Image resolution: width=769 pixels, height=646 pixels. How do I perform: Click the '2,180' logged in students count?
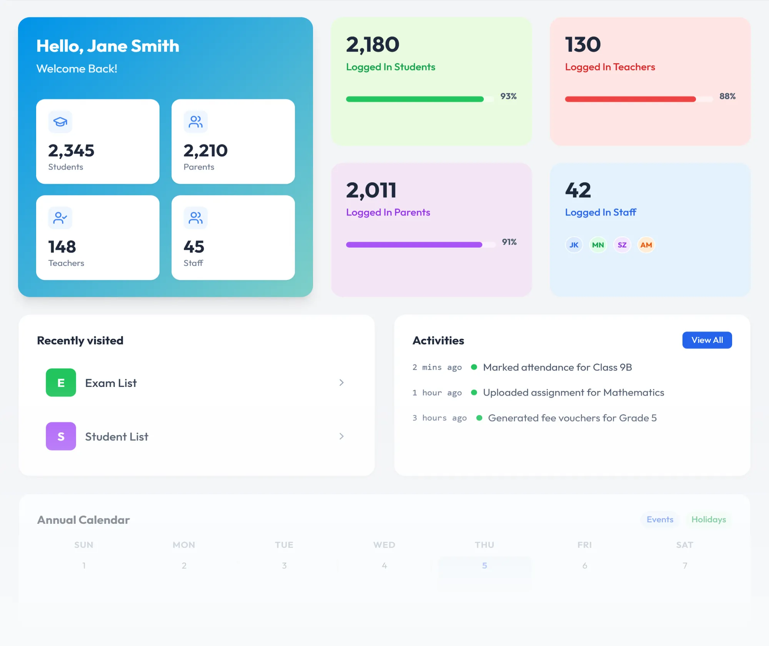[x=373, y=45]
